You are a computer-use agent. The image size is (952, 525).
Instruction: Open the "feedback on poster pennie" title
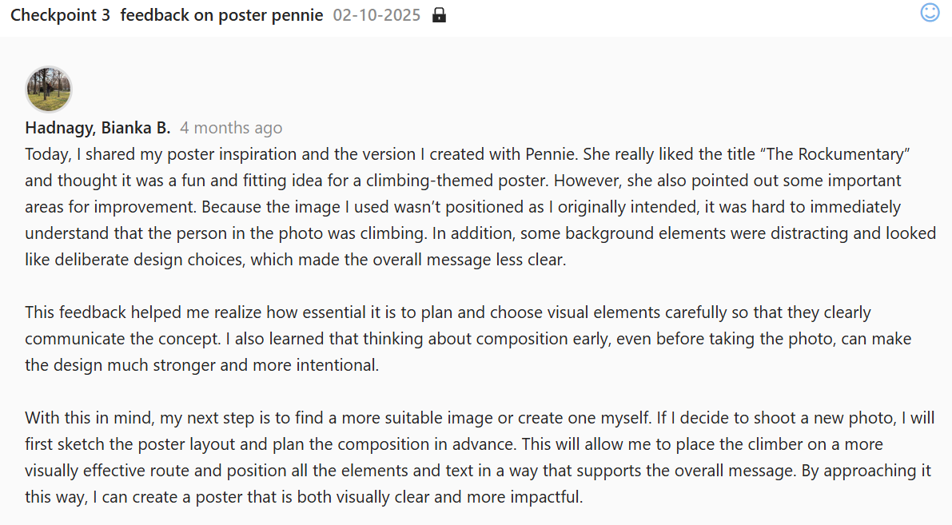pyautogui.click(x=221, y=15)
